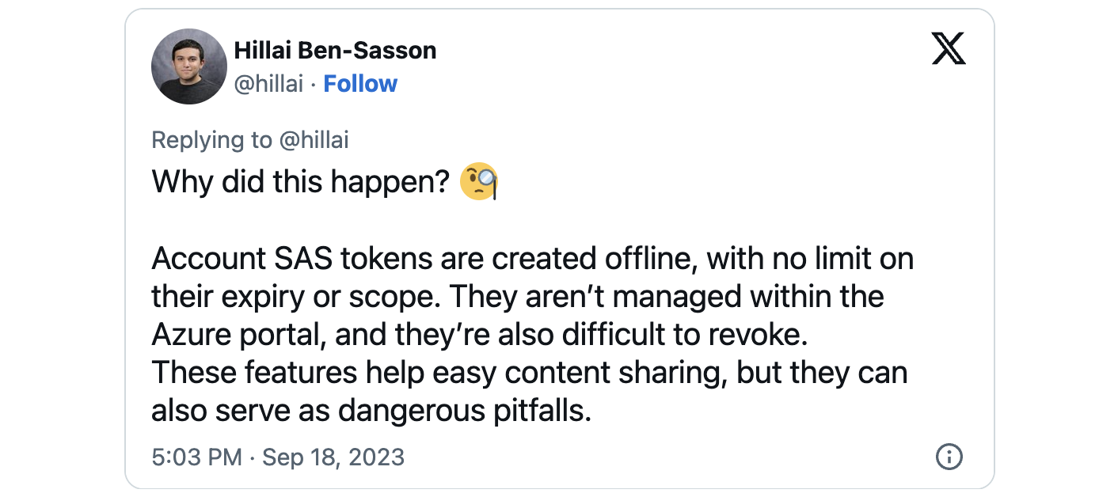Click the 'Replying to' label

pyautogui.click(x=211, y=140)
